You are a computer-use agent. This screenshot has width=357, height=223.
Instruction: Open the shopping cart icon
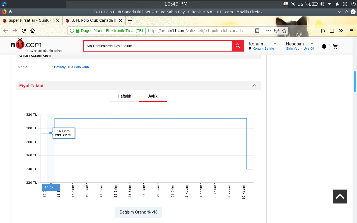[335, 46]
